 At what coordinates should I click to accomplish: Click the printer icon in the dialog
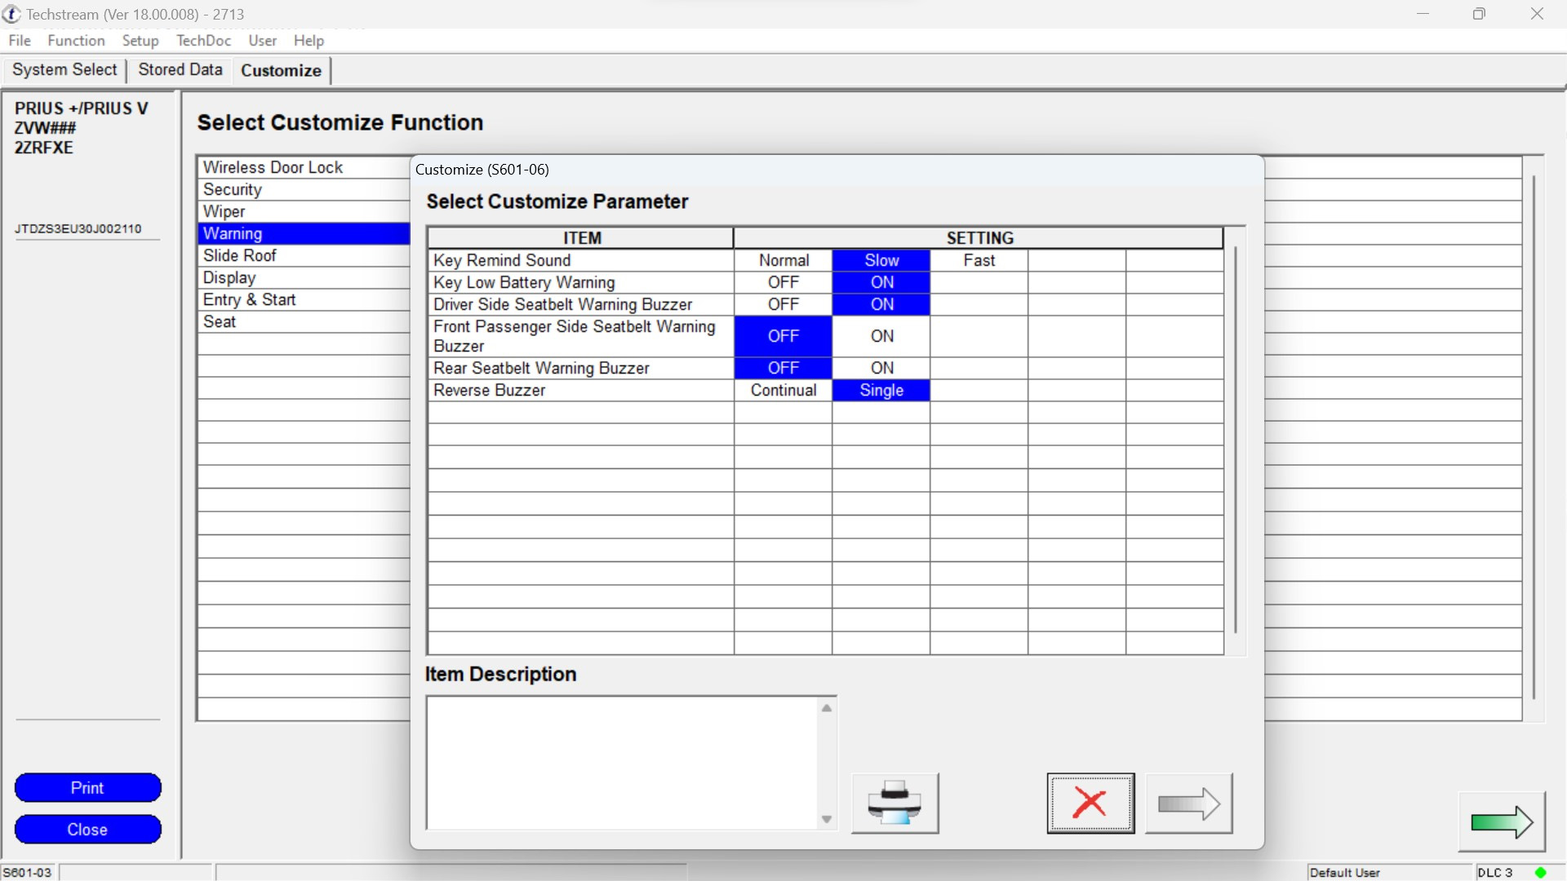894,804
